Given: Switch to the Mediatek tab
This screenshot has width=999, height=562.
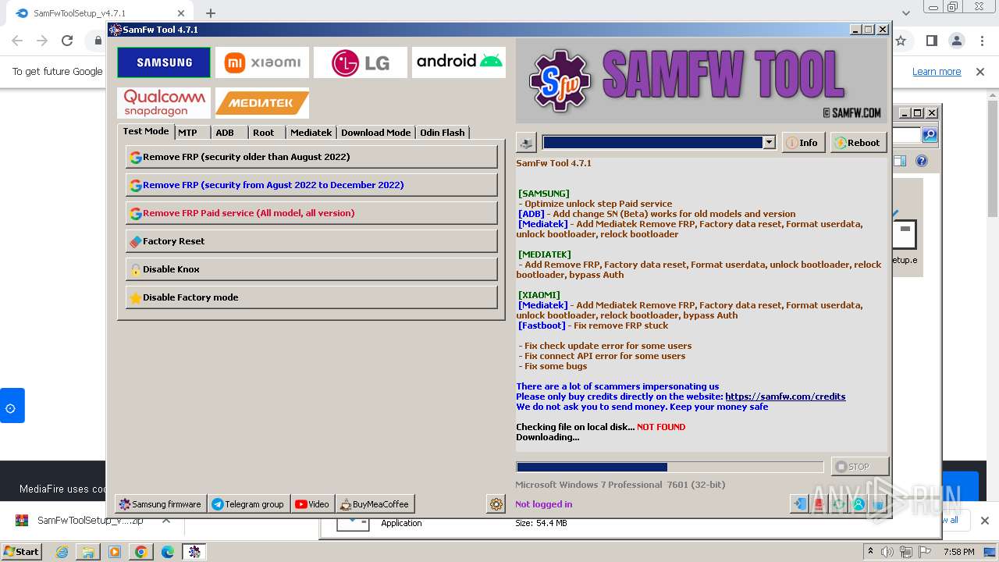Looking at the screenshot, I should click(311, 133).
